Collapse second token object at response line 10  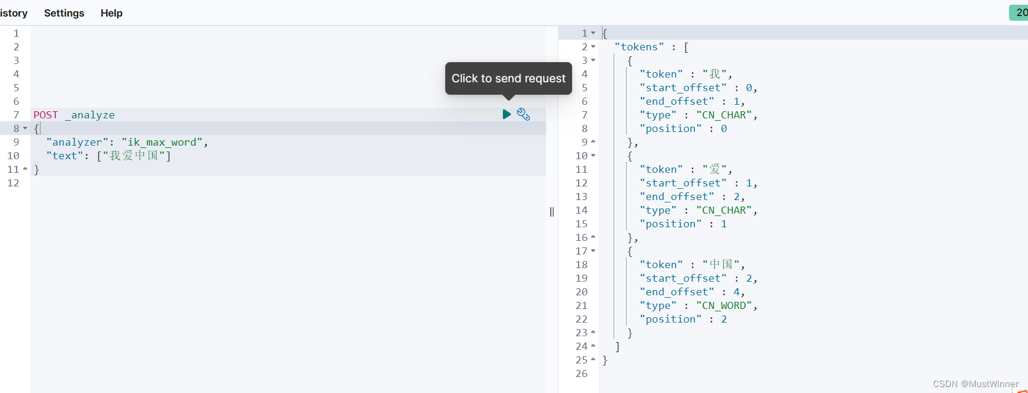tap(593, 156)
